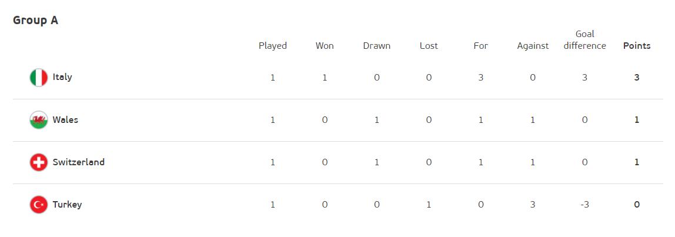
Task: Click the Turkey flag icon
Action: pos(39,204)
